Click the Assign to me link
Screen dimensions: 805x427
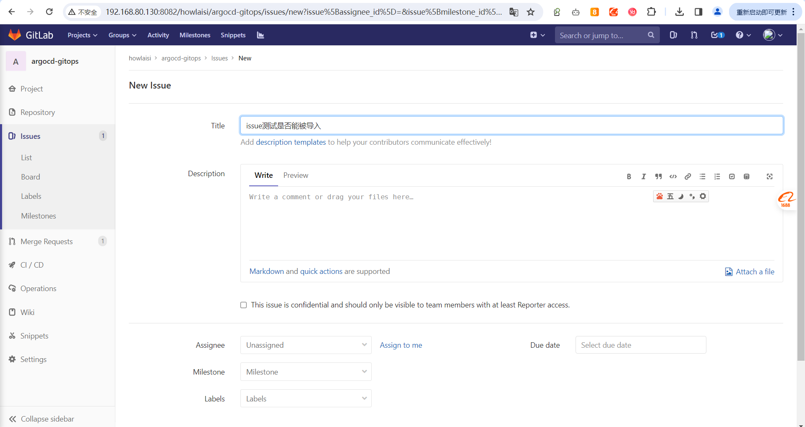click(x=401, y=345)
